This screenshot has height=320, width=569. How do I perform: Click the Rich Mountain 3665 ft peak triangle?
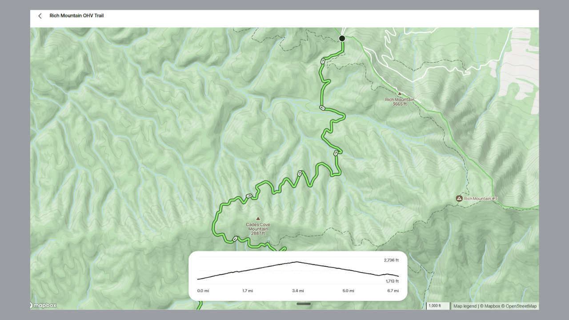[x=399, y=93]
